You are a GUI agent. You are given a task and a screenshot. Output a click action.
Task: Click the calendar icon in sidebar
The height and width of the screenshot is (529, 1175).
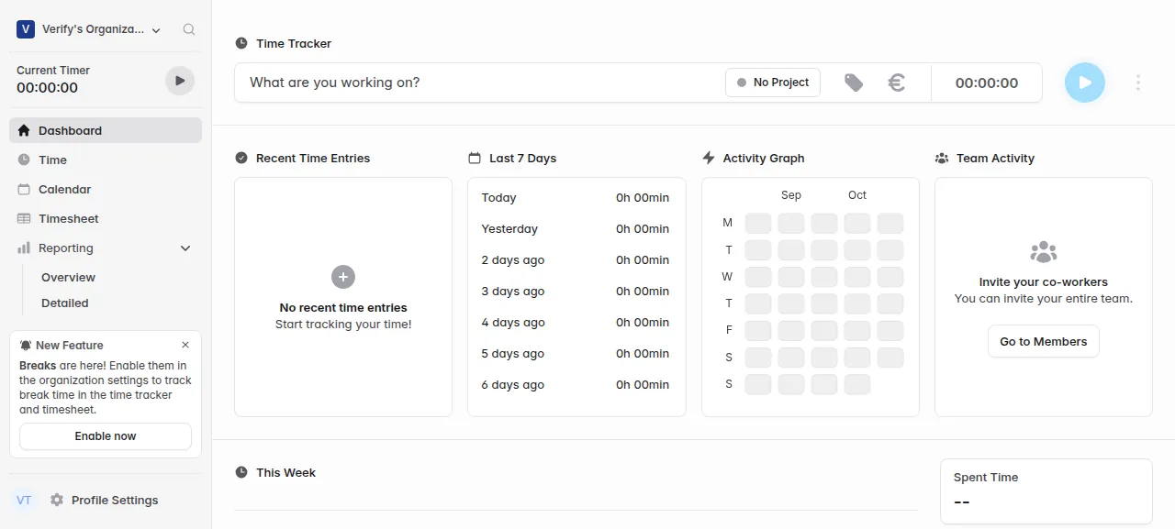[24, 189]
